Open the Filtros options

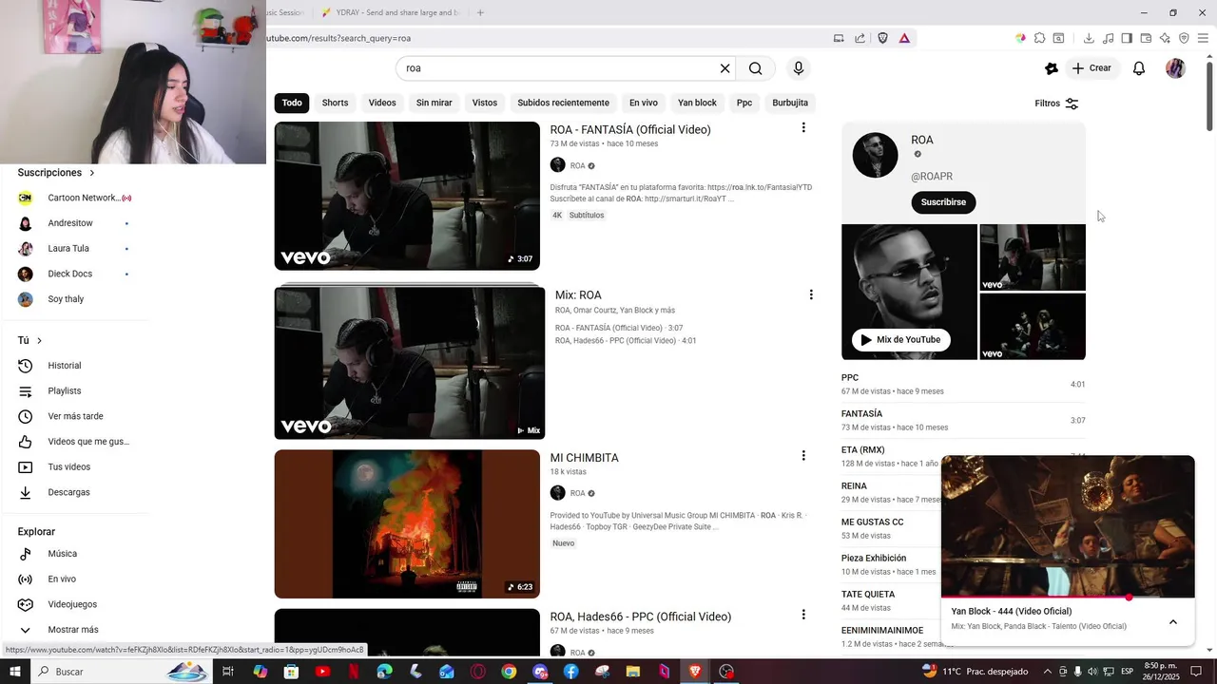1056,104
